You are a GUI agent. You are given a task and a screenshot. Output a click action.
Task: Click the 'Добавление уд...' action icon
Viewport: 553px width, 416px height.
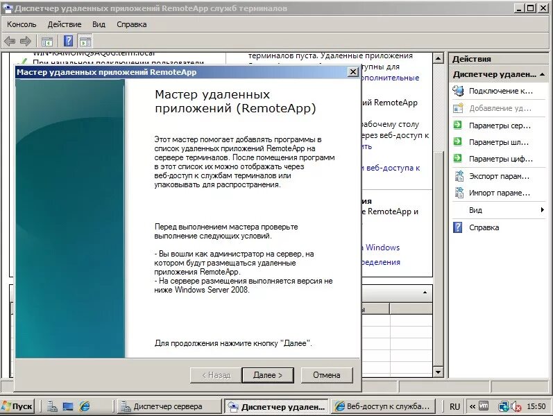pos(458,108)
